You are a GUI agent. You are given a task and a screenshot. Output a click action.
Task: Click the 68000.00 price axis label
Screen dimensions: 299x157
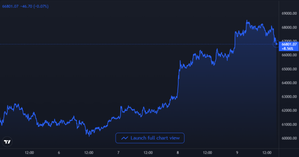[289, 27]
